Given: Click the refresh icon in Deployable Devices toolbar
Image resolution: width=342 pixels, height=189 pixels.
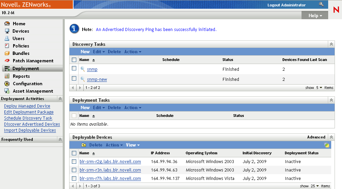Looking at the screenshot, I should (326, 145).
